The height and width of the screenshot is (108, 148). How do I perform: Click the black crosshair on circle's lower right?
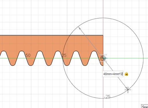[x=128, y=90]
